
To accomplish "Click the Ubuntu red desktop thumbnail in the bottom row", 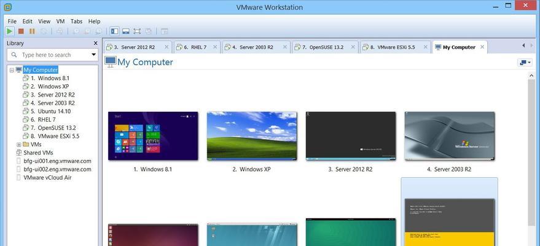I will click(x=153, y=235).
